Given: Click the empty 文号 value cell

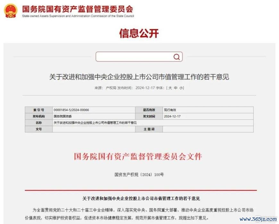Looking at the screenshot, I should (94, 129).
